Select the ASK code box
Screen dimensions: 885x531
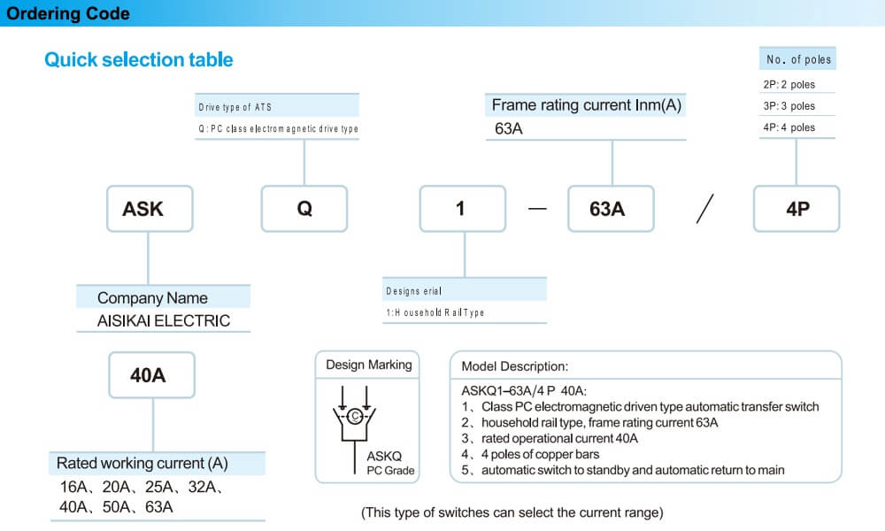149,209
